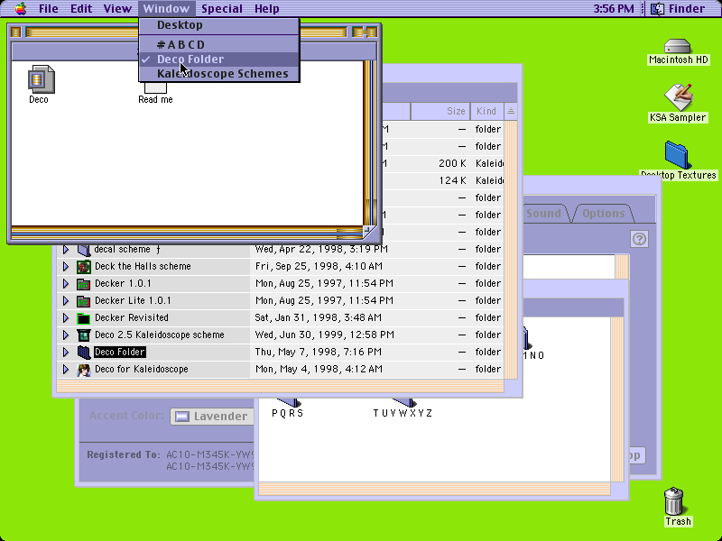Viewport: 722px width, 541px height.
Task: Choose Kaleidoscope Schemes from Window menu
Action: (219, 74)
